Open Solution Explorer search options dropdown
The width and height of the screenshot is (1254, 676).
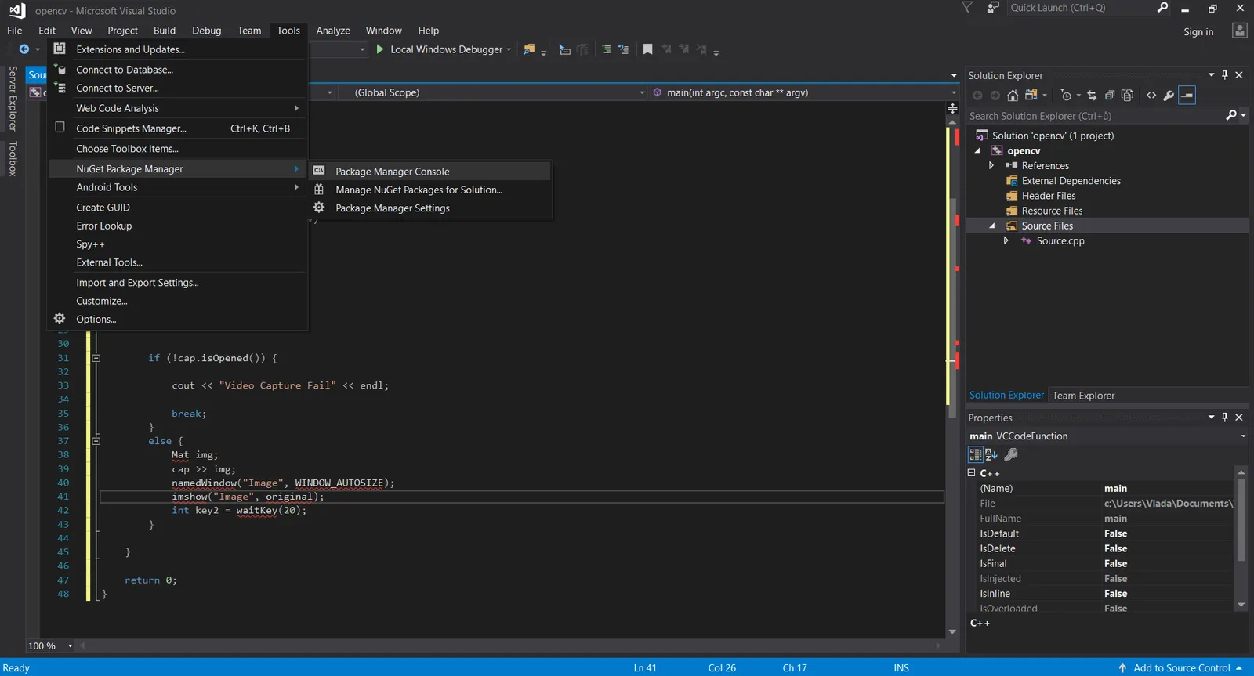tap(1243, 116)
